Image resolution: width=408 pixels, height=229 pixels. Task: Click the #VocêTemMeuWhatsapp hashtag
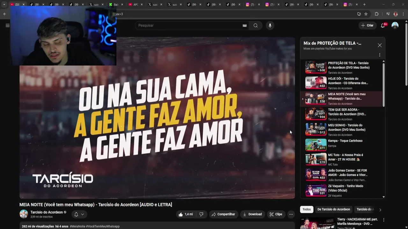103,226
